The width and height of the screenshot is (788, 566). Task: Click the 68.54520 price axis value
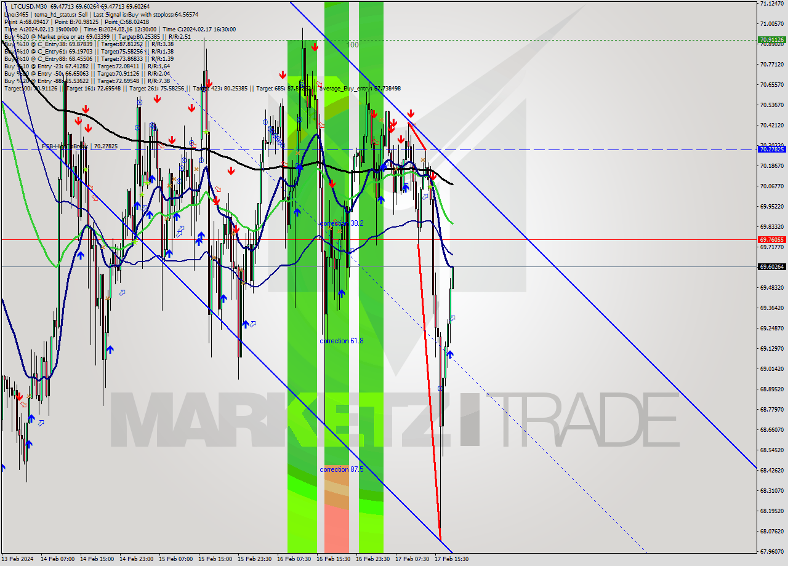coord(771,450)
